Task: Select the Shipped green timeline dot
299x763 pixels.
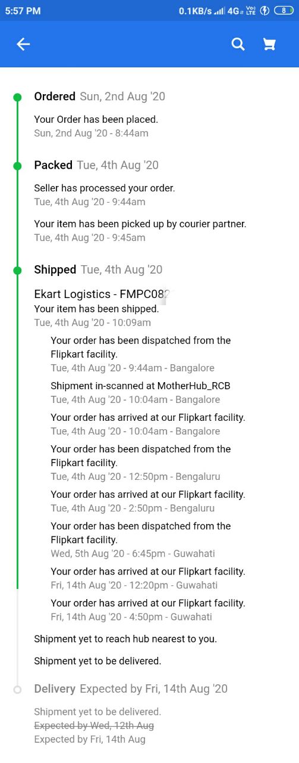Action: tap(17, 270)
